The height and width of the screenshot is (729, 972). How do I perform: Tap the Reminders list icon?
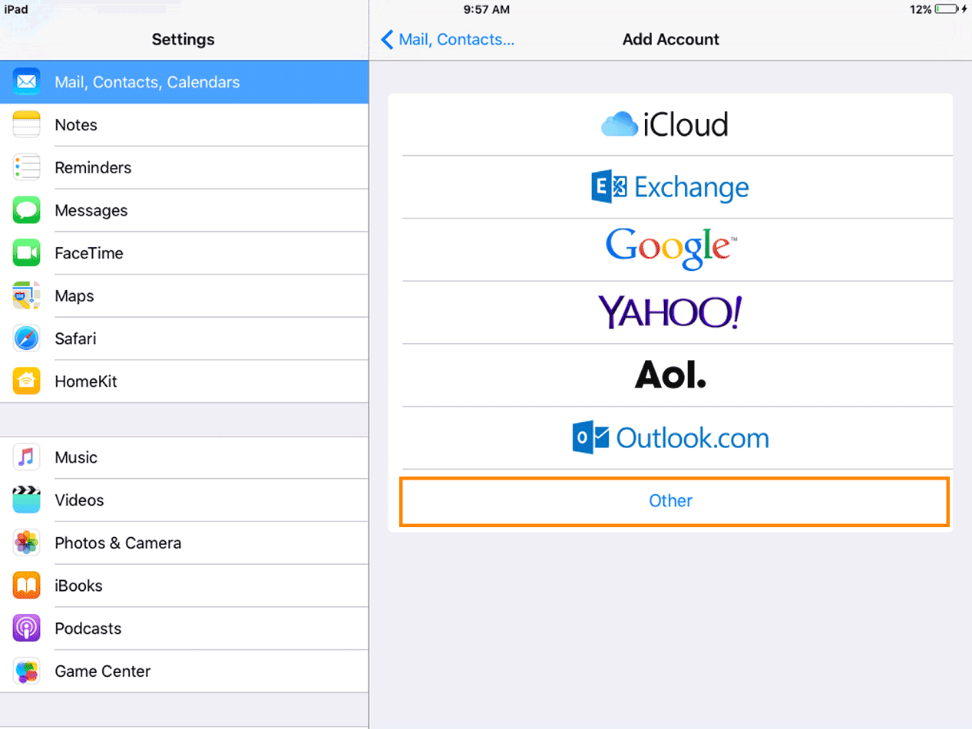point(26,167)
